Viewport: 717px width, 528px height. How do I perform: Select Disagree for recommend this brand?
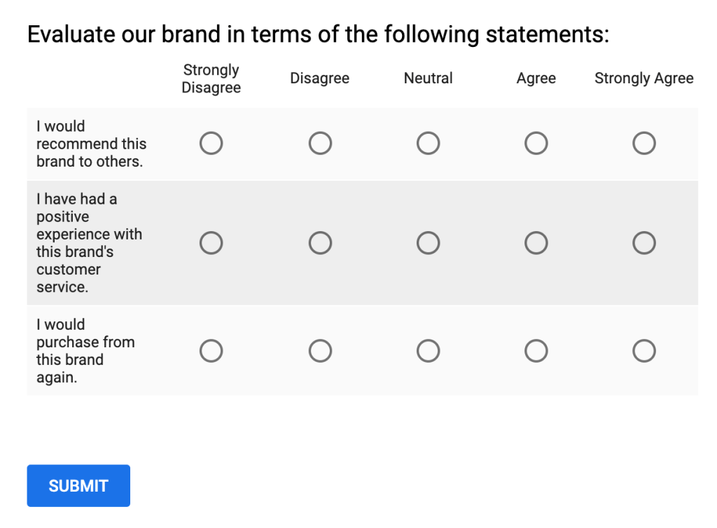coord(320,144)
